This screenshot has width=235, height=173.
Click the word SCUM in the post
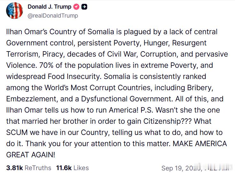(17, 132)
